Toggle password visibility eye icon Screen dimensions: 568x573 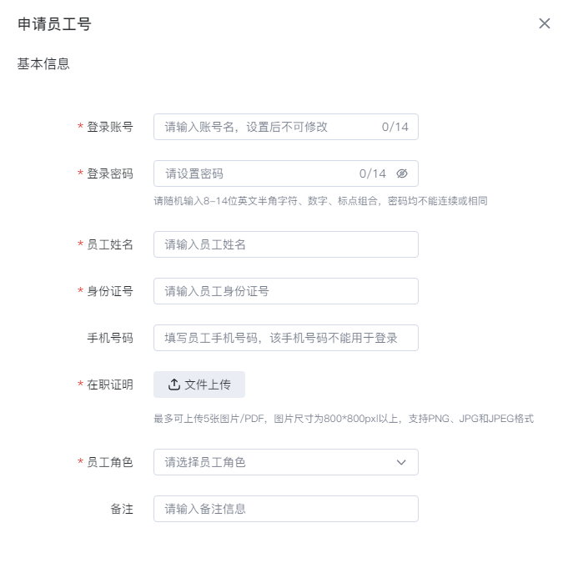402,173
